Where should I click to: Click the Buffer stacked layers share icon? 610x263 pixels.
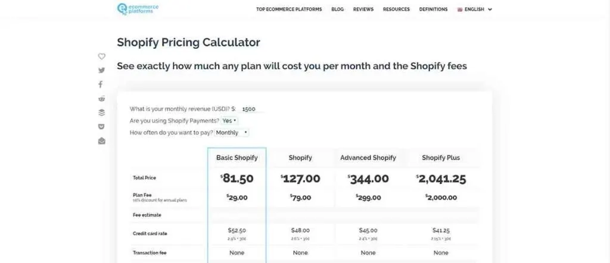tap(101, 112)
